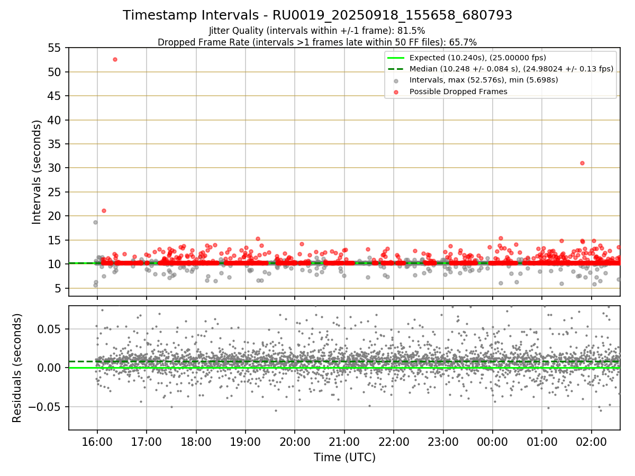This screenshot has height=476, width=635.
Task: Click the 'Median (10.248 +/- 0.084 s)' legend entry
Action: point(511,69)
